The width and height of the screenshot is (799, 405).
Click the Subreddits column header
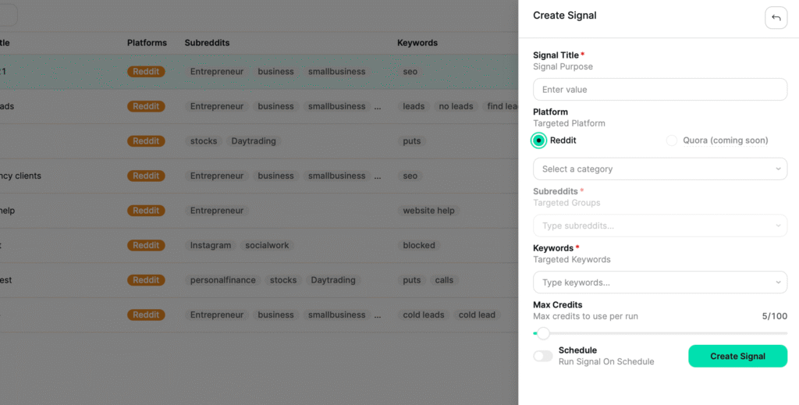tap(207, 43)
